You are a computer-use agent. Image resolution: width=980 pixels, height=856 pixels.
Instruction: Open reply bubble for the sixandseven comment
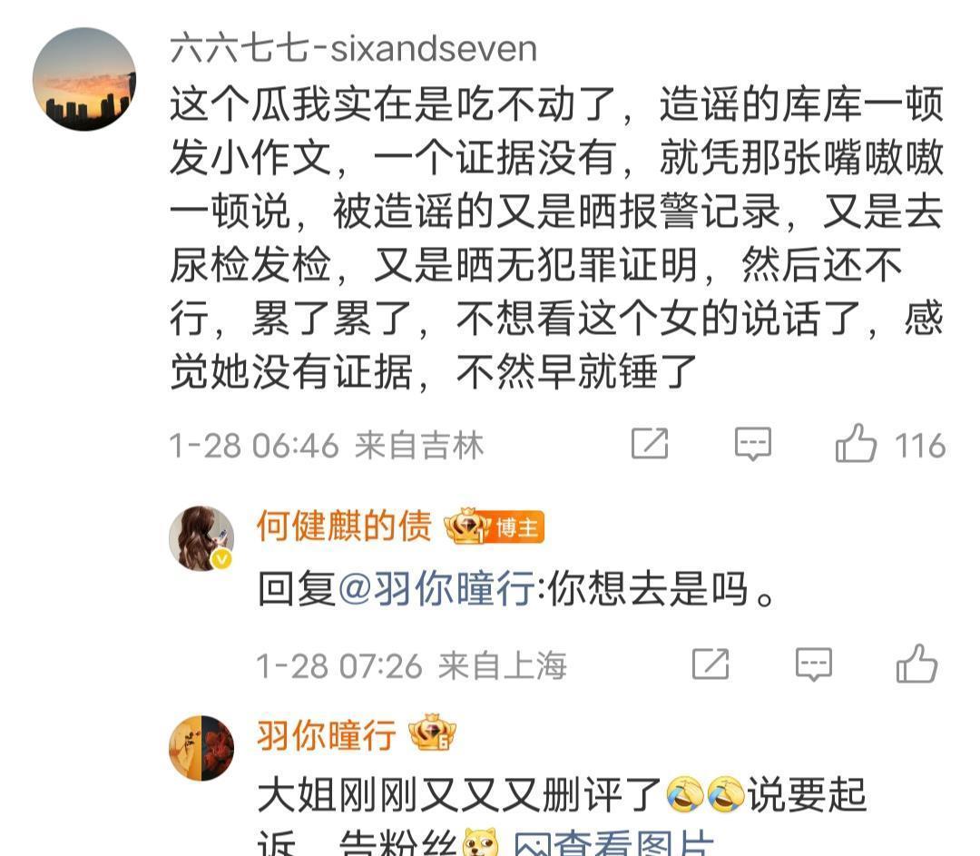[752, 444]
